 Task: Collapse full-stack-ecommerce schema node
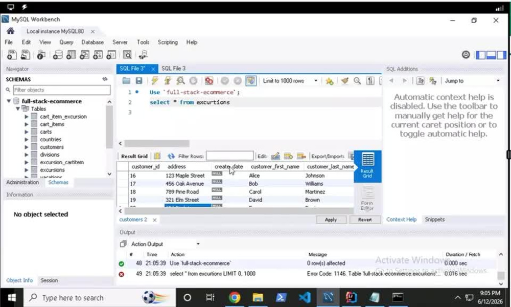point(9,101)
